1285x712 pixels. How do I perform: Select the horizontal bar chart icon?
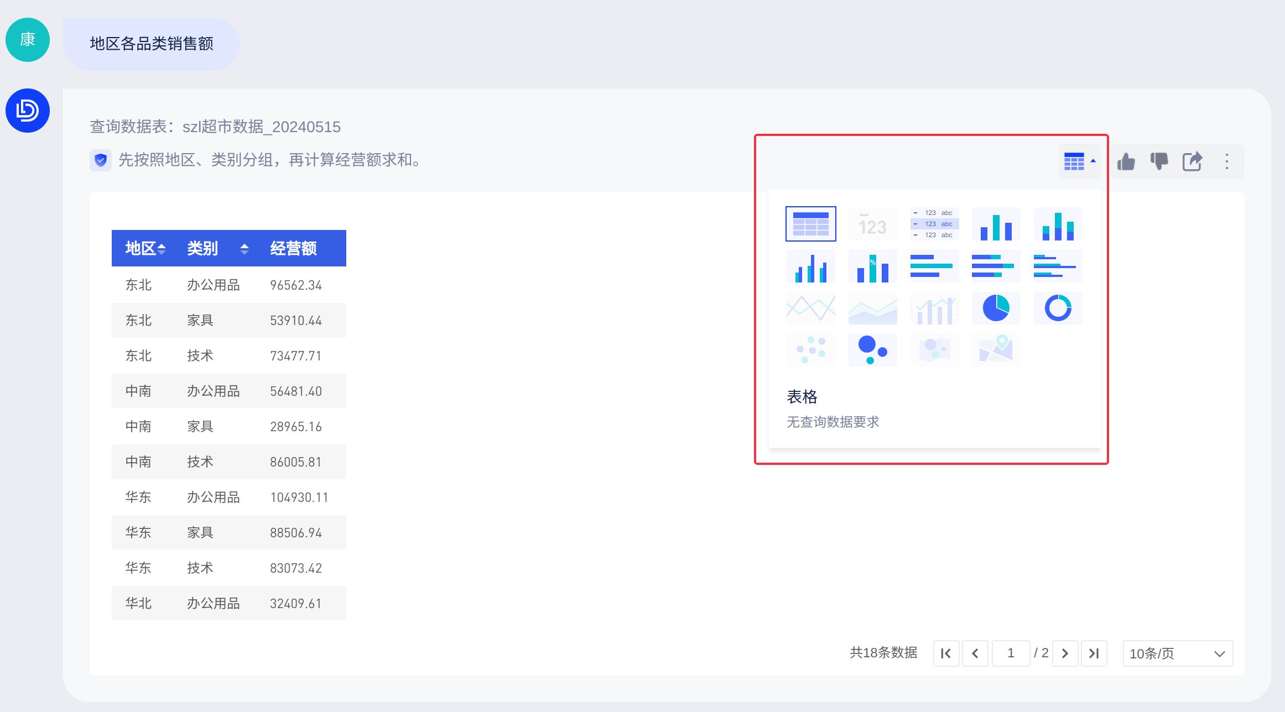934,266
